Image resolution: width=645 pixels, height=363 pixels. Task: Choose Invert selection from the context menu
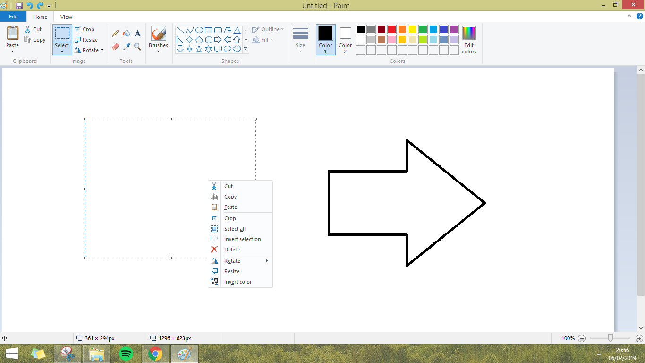242,239
